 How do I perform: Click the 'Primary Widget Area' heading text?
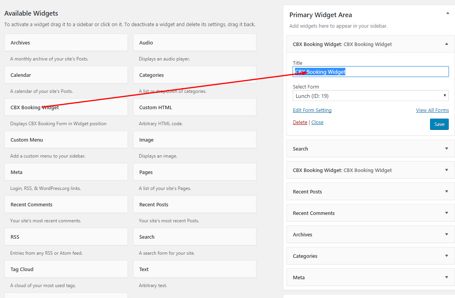point(321,15)
